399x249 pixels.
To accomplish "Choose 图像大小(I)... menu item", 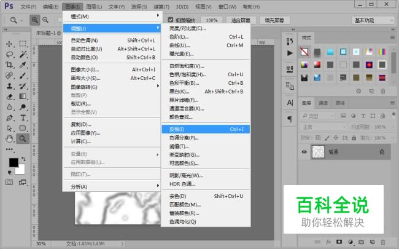I will (x=112, y=69).
